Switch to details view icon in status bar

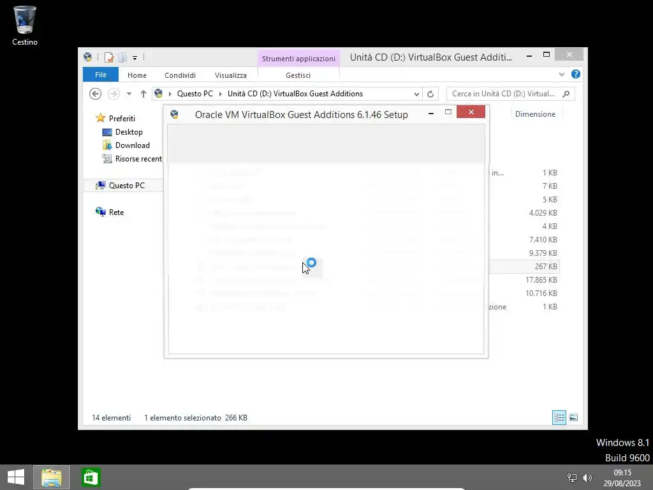click(x=559, y=417)
